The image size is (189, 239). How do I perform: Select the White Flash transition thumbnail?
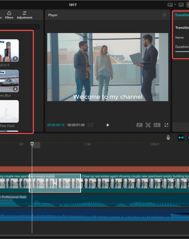(x=9, y=111)
